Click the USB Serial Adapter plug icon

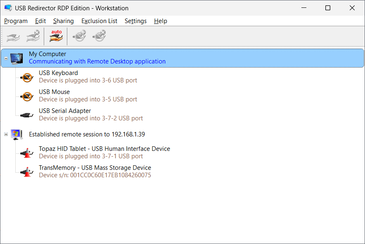click(27, 115)
